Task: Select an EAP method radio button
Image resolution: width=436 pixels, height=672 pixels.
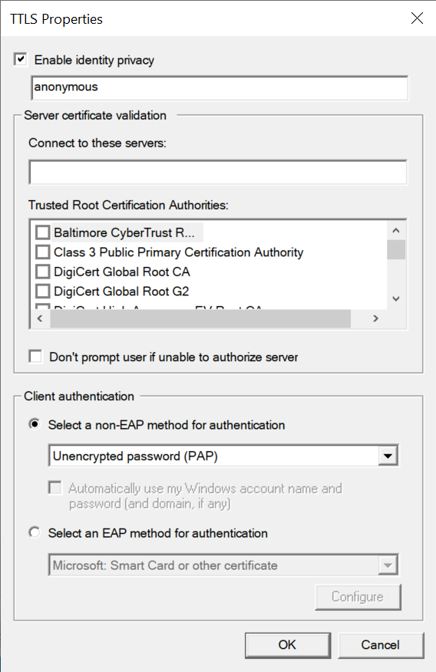Action: (35, 532)
